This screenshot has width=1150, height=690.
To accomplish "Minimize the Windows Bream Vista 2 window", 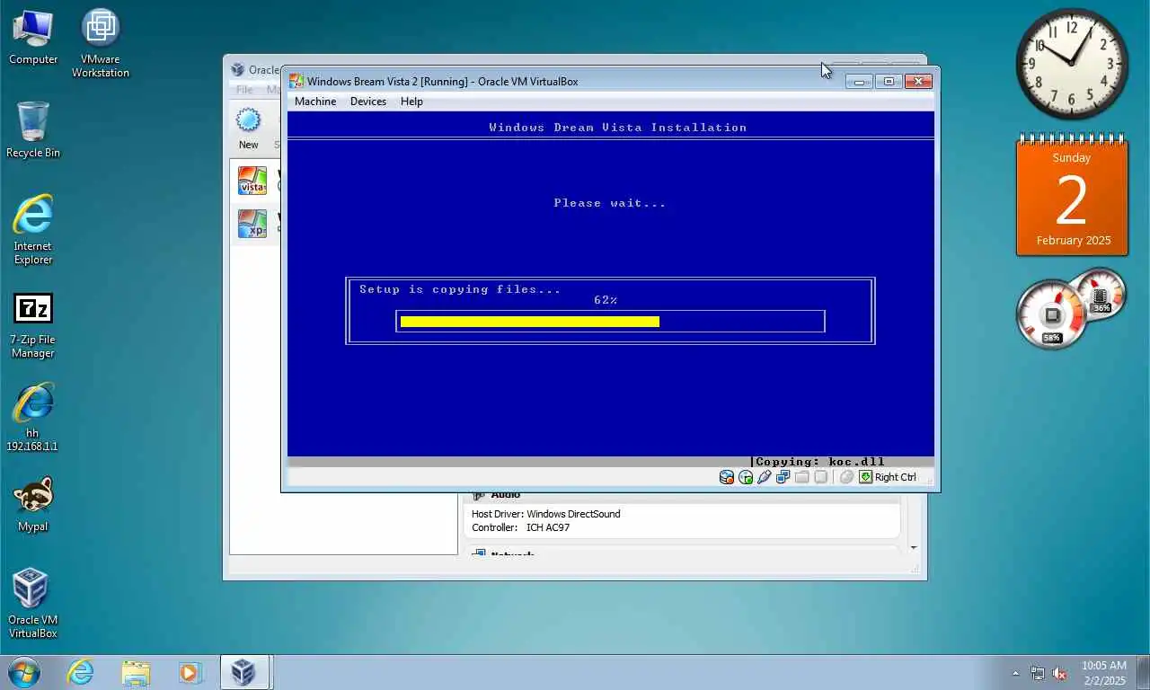I will pyautogui.click(x=859, y=82).
